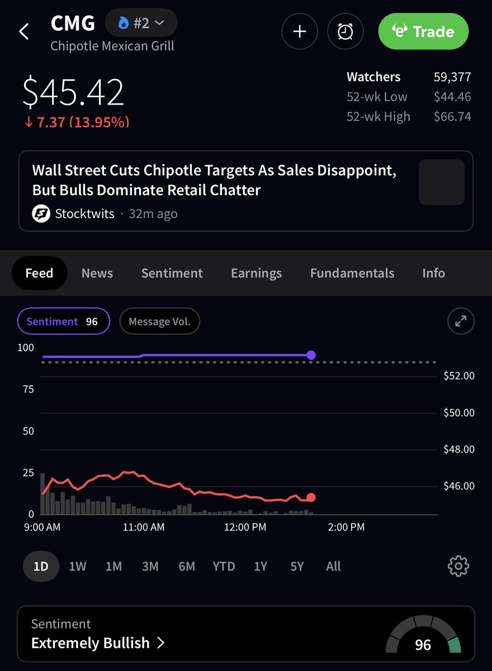Open the Fundamentals tab

click(x=352, y=273)
